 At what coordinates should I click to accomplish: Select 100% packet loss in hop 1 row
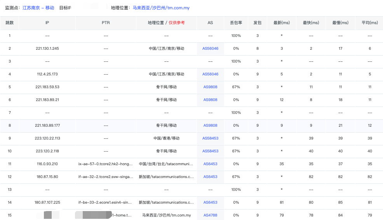click(x=236, y=36)
